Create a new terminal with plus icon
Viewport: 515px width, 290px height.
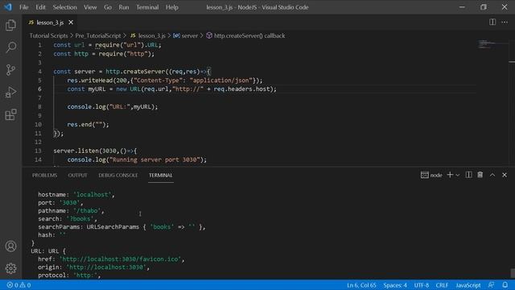click(x=450, y=175)
